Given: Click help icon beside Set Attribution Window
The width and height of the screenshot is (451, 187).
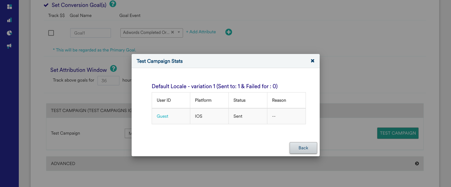Looking at the screenshot, I should pyautogui.click(x=113, y=69).
